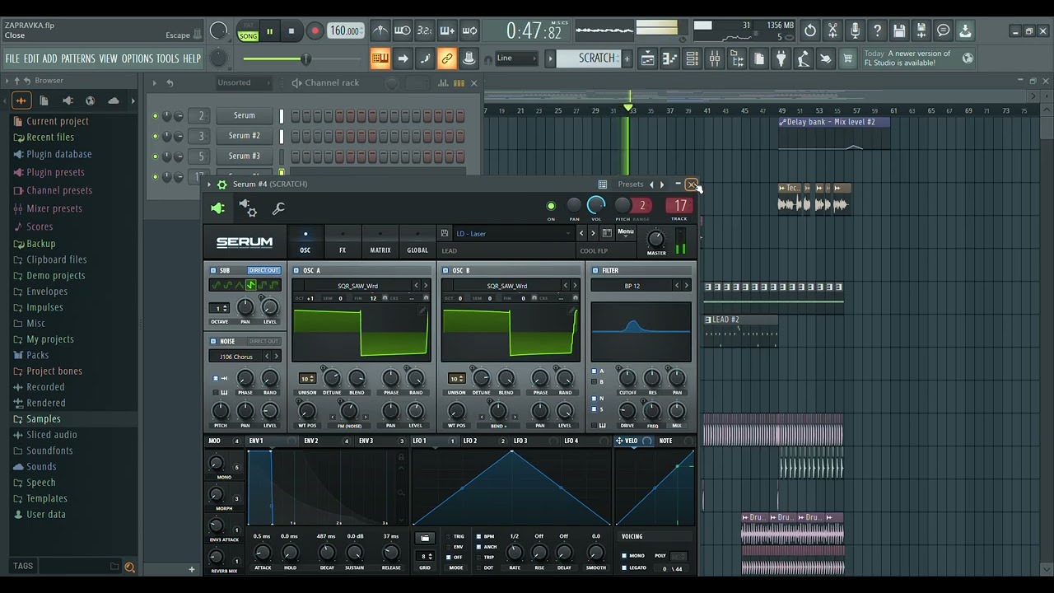
Task: Switch to Serum GLOBAL tab
Action: [417, 242]
